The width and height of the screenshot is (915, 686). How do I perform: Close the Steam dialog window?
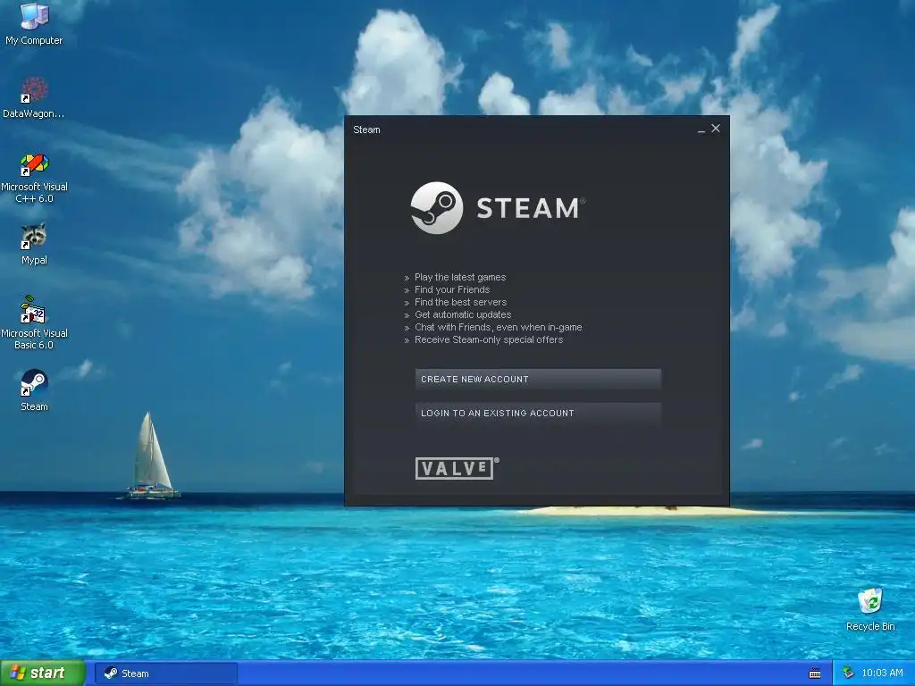pyautogui.click(x=716, y=129)
